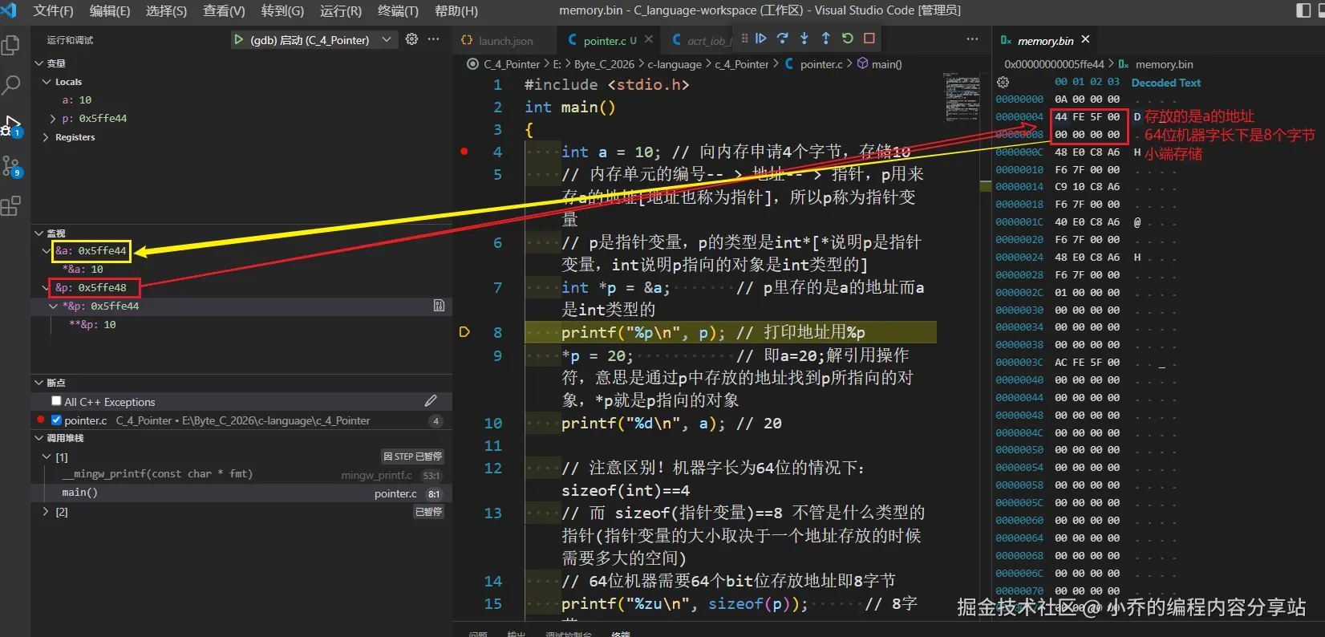Select the main() call stack frame
The height and width of the screenshot is (637, 1325).
pos(80,493)
